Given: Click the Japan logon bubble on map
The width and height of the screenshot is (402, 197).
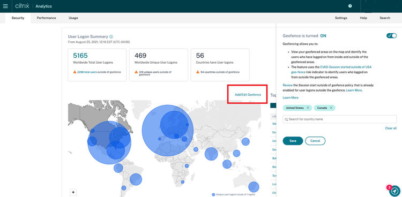Looking at the screenshot, I should coord(245,141).
